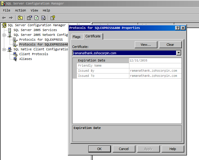Switch to the Flags tab
Viewport: 199px width, 160px height.
pyautogui.click(x=77, y=37)
